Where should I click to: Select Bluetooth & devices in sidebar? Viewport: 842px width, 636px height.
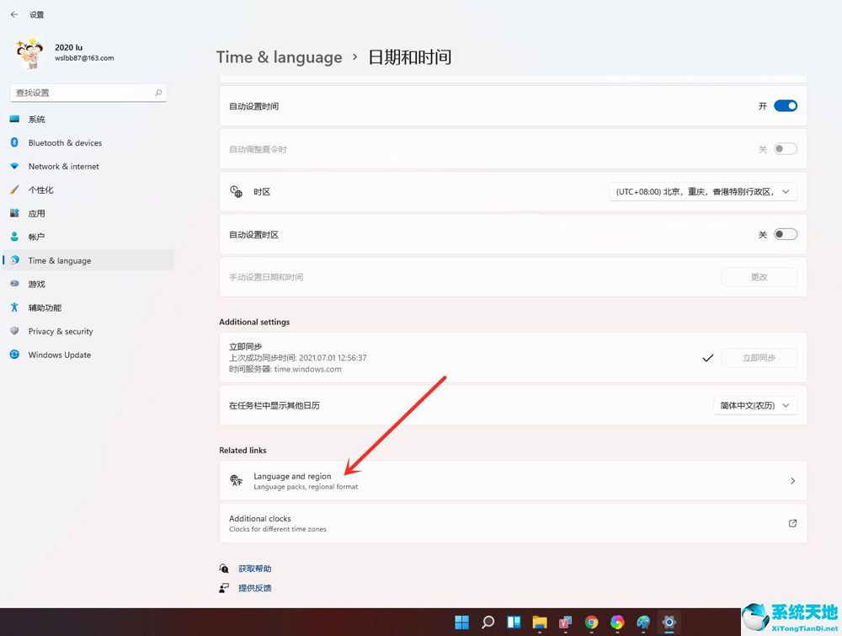[x=65, y=142]
